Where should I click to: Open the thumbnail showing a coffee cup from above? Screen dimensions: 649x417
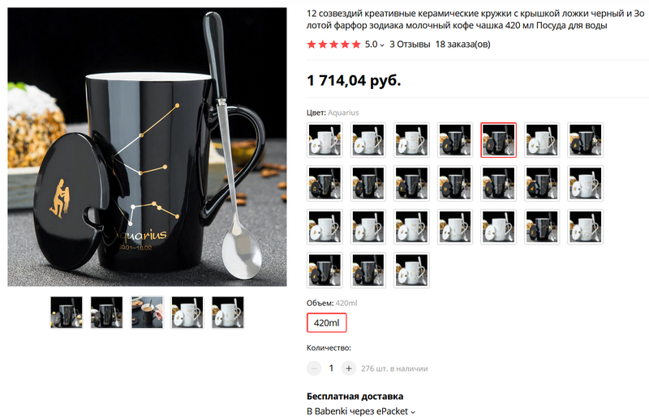click(x=148, y=312)
